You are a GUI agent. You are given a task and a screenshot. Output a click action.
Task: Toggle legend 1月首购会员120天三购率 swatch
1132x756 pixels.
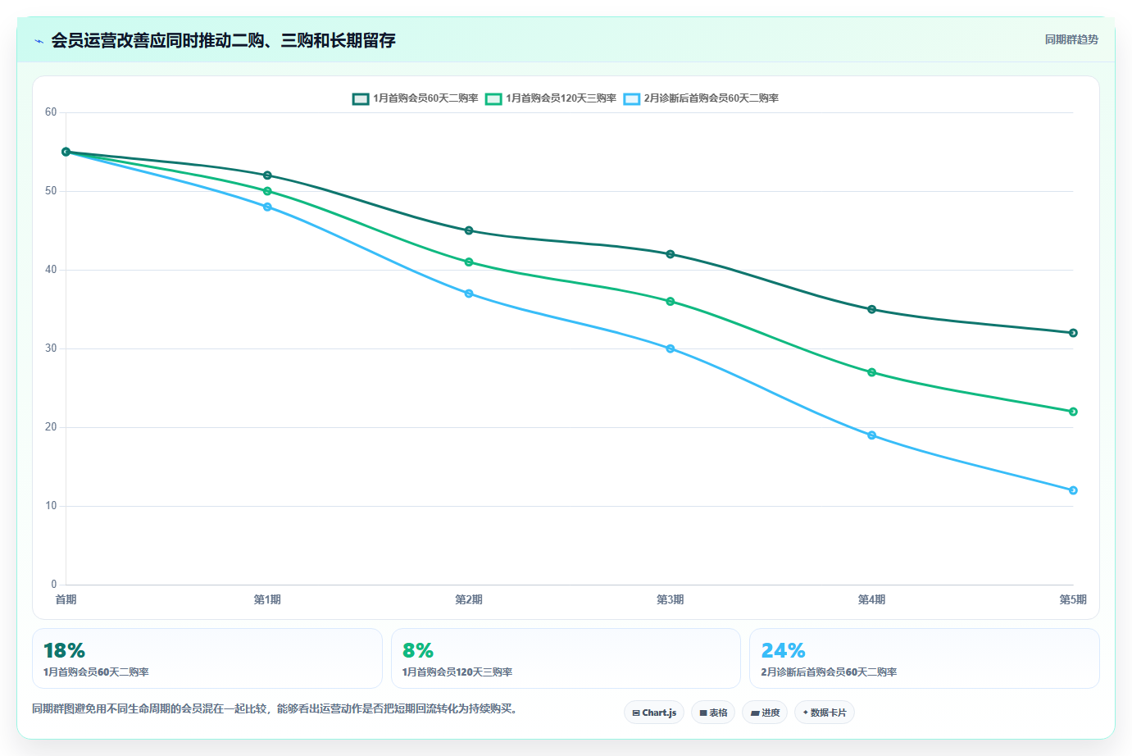pyautogui.click(x=493, y=98)
